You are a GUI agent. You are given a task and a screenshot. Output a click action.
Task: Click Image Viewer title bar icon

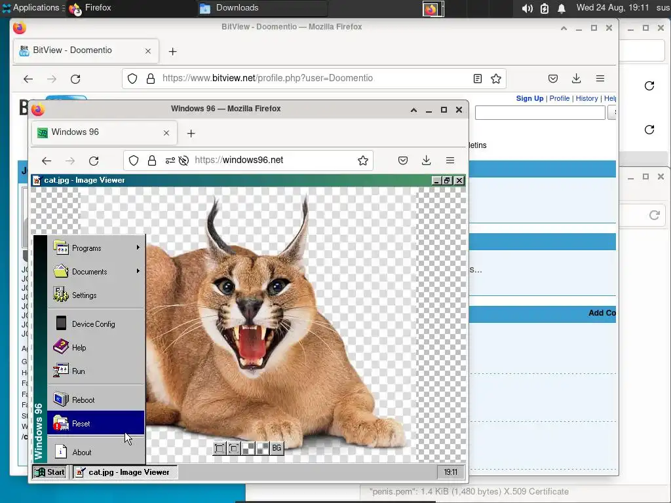point(37,180)
